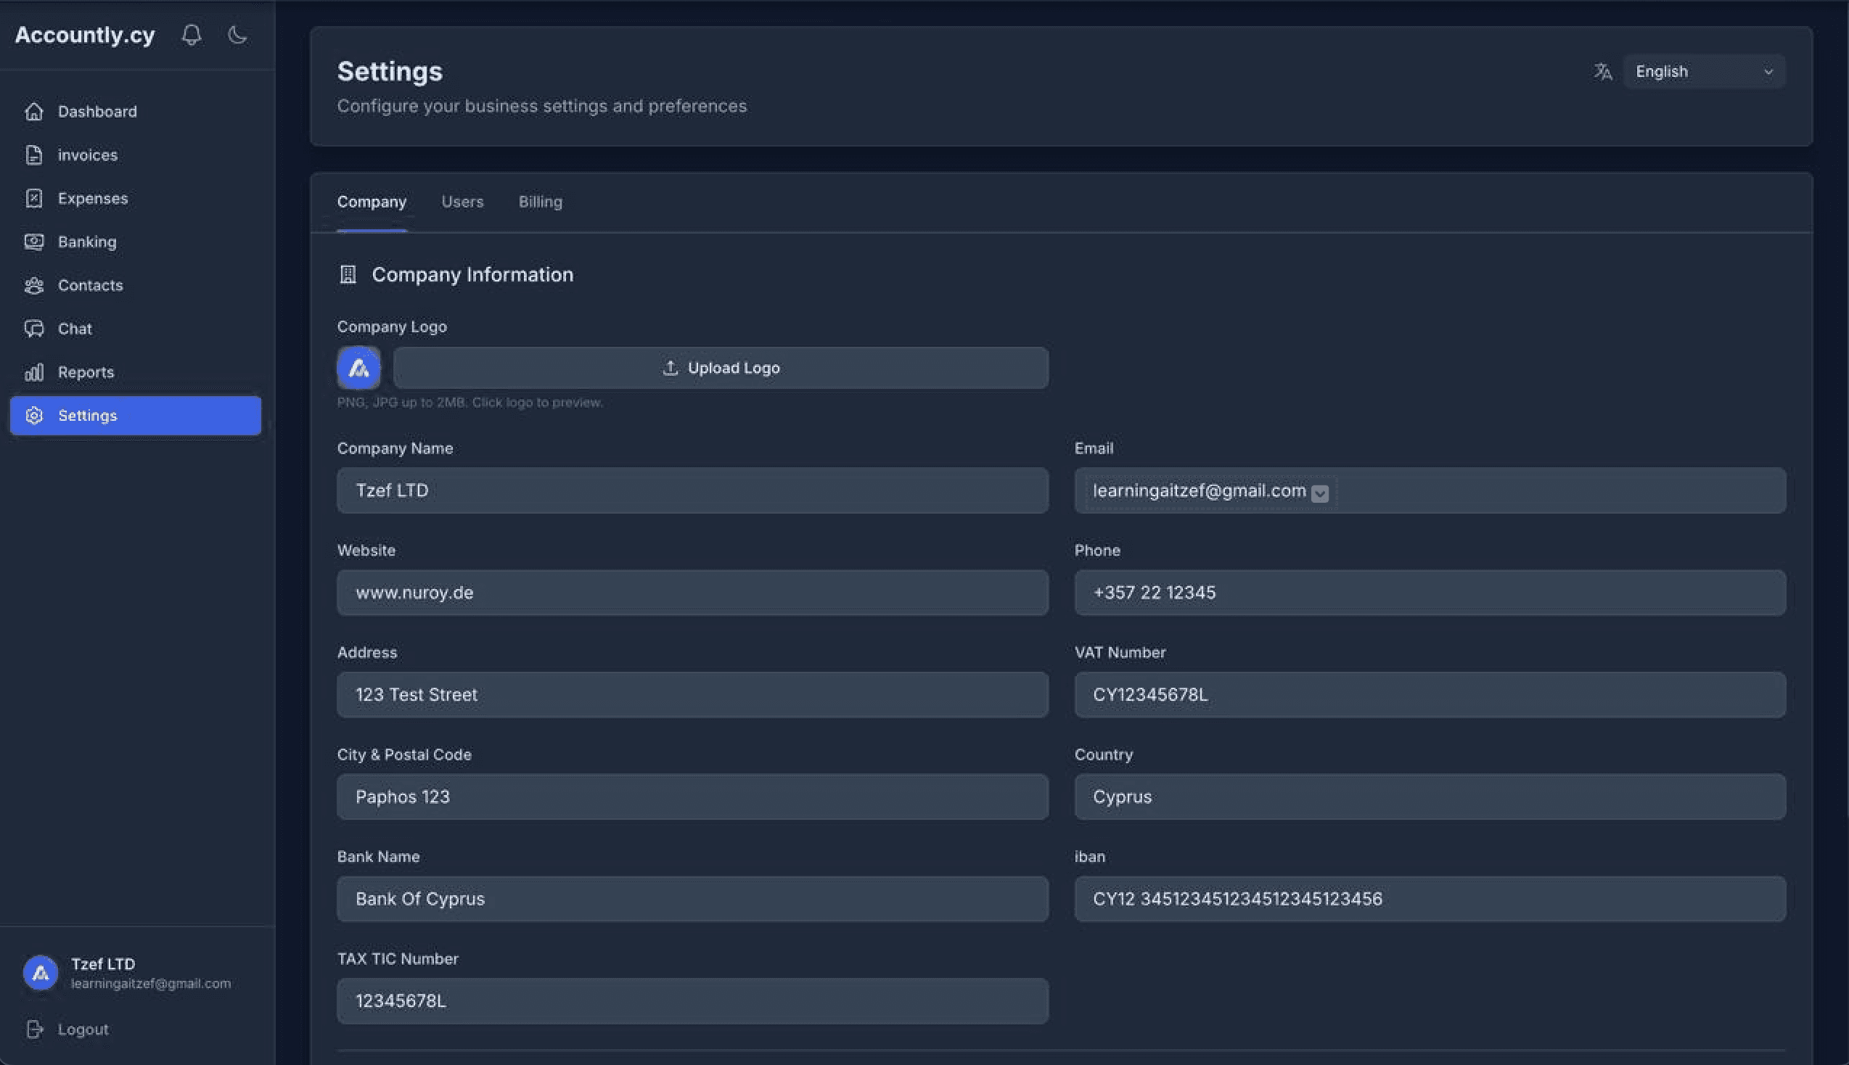Click the translate language icon
The image size is (1849, 1065).
click(x=1602, y=72)
